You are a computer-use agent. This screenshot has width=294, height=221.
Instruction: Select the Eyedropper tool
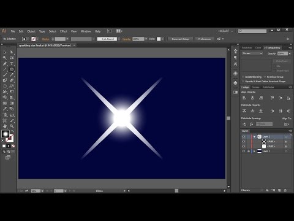(5, 109)
